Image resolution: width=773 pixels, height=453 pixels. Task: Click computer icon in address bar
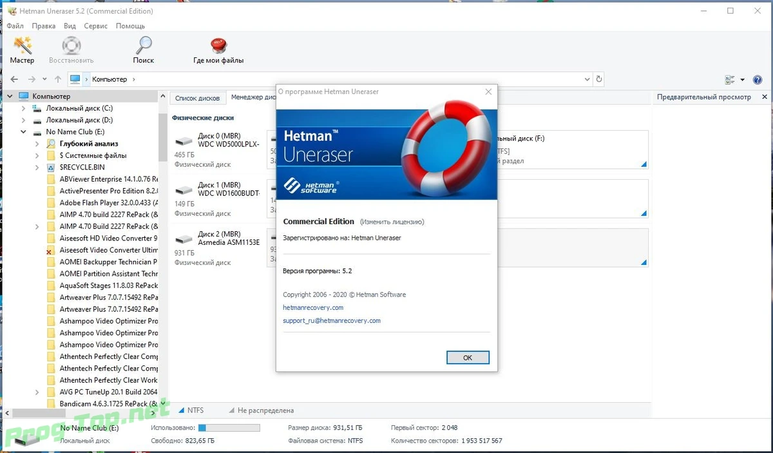pos(75,79)
